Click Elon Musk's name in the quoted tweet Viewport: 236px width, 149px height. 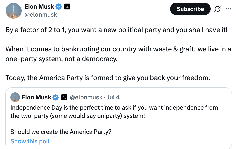coord(37,97)
